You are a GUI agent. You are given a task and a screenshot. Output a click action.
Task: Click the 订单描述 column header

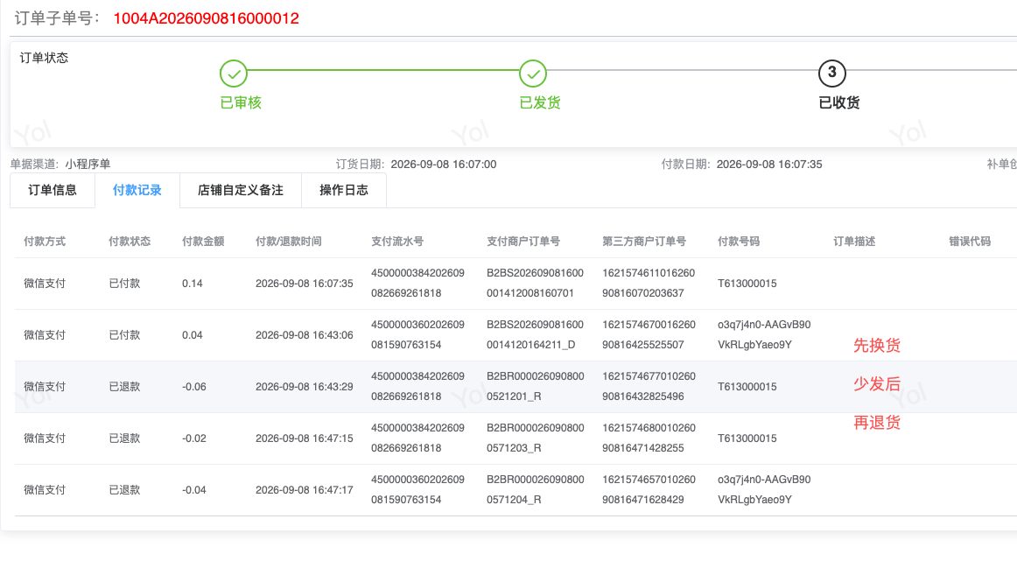pos(854,242)
